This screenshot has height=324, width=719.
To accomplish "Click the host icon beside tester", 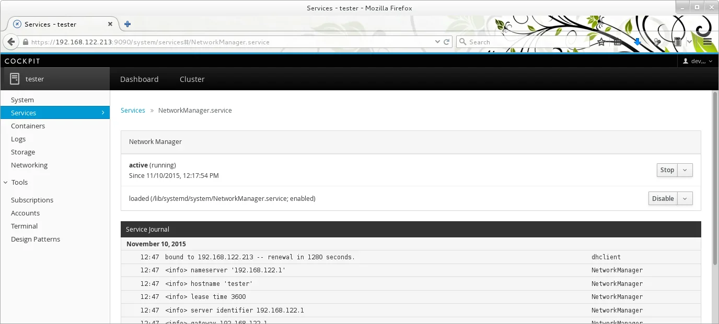I will (15, 79).
